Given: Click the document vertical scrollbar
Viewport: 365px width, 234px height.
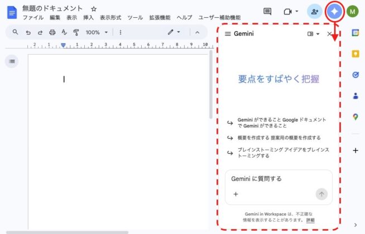Looking at the screenshot, I should [x=210, y=85].
